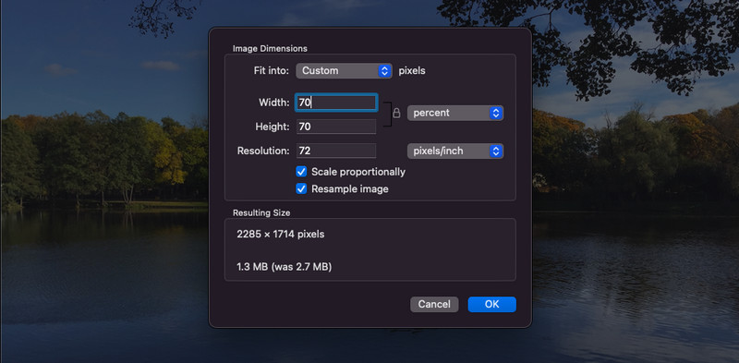Click the Height: label text
Screen dimensions: 739x363
coord(272,127)
